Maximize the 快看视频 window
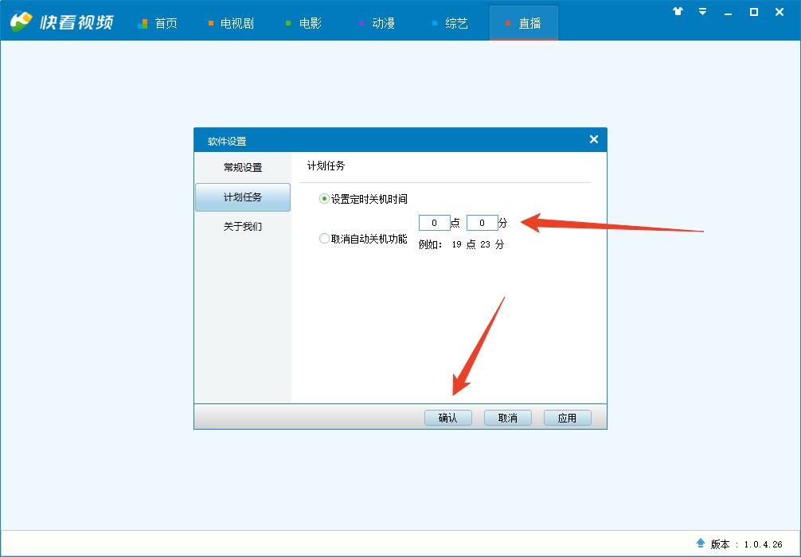Viewport: 801px width, 557px height. (753, 12)
